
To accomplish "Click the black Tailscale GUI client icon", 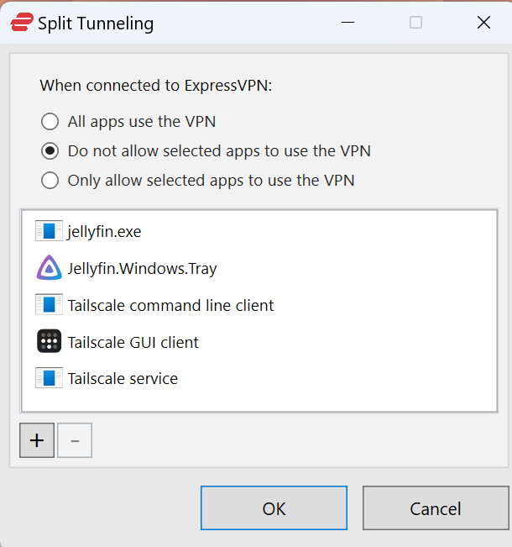I will coord(50,341).
